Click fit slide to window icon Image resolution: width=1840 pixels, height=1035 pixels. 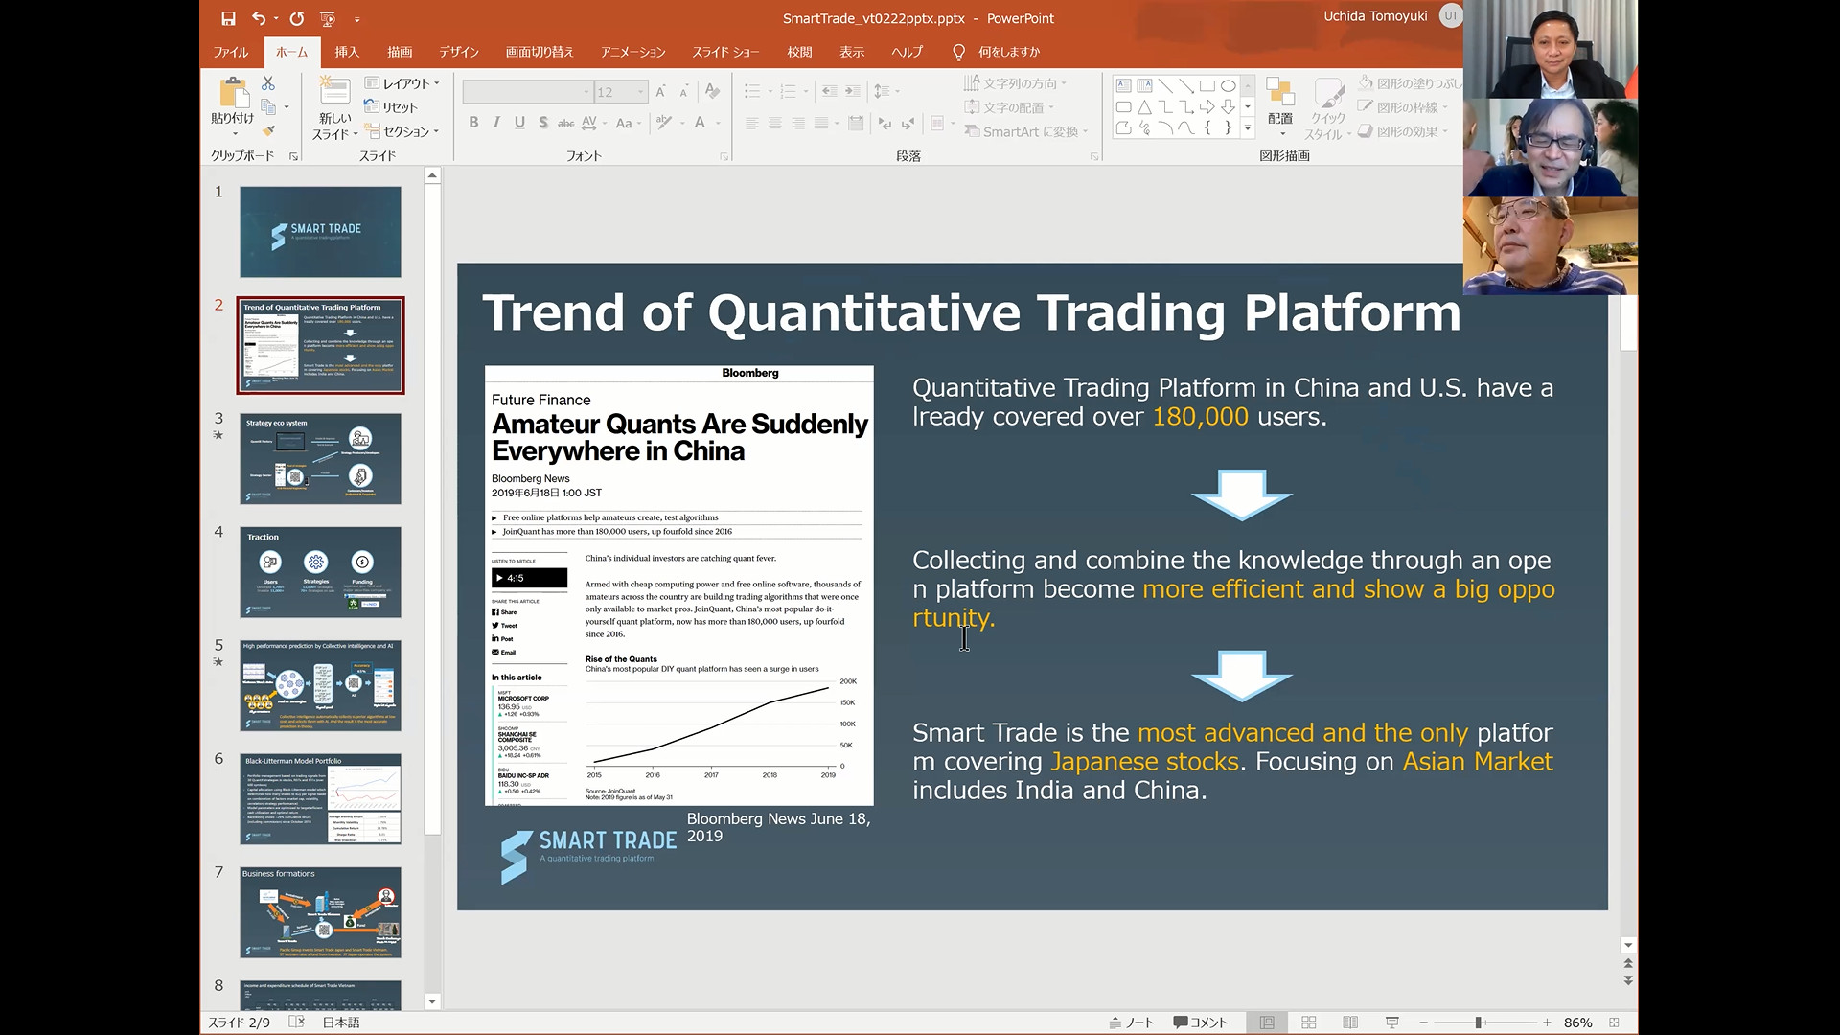1615,1023
